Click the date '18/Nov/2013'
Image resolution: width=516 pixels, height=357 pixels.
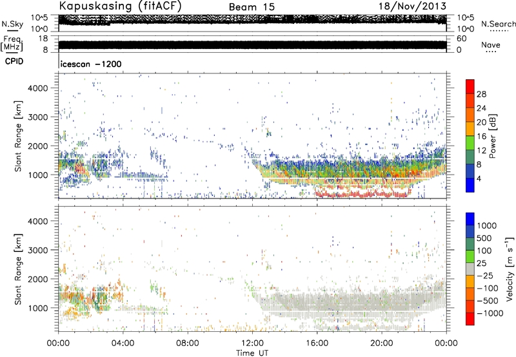[x=412, y=6]
